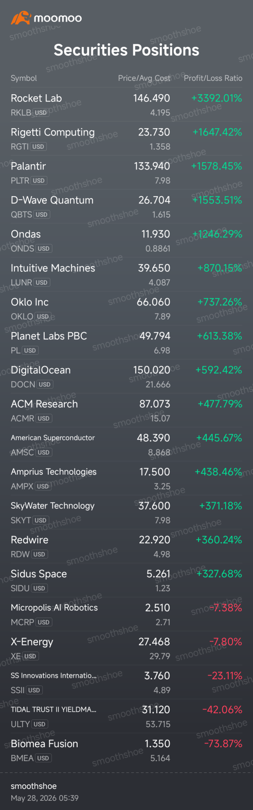This screenshot has height=810, width=253.
Task: Click the smoothshoe username at bottom
Action: tap(34, 786)
